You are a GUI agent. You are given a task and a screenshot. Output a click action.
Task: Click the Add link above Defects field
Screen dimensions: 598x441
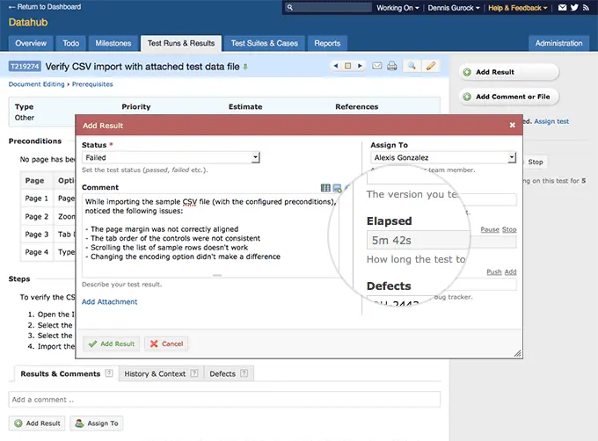[x=510, y=271]
